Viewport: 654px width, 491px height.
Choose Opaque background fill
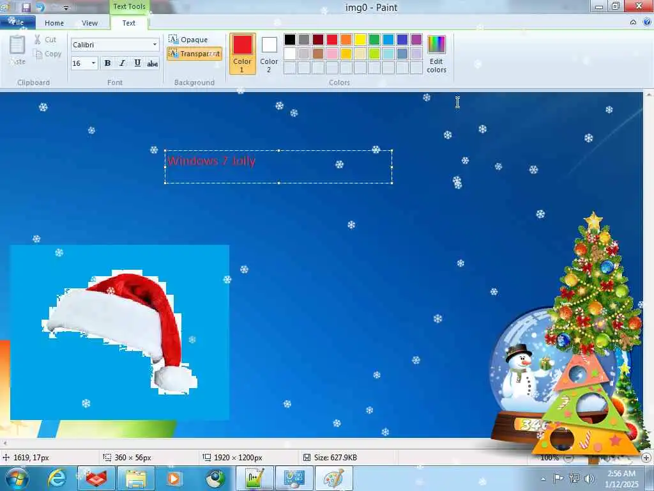[188, 40]
